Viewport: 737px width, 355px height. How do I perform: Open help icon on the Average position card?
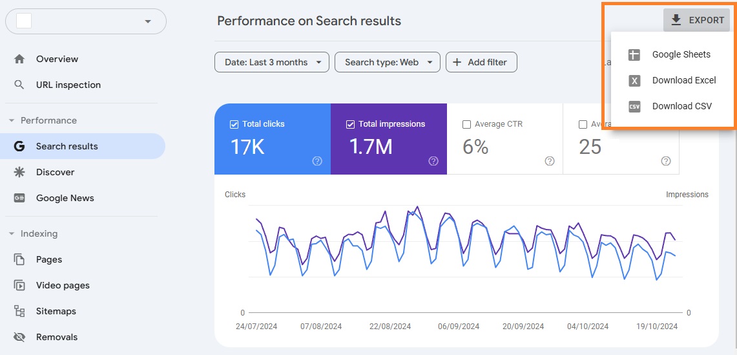(x=665, y=161)
